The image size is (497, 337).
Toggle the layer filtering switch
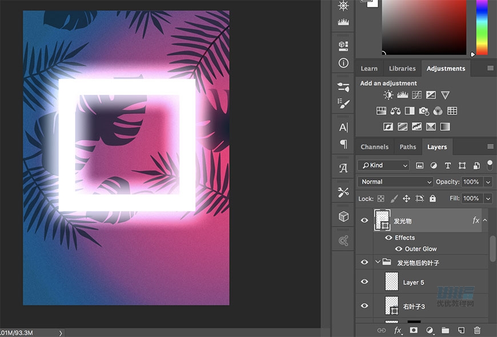pos(490,165)
